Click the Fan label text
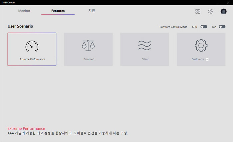 [x=214, y=27]
